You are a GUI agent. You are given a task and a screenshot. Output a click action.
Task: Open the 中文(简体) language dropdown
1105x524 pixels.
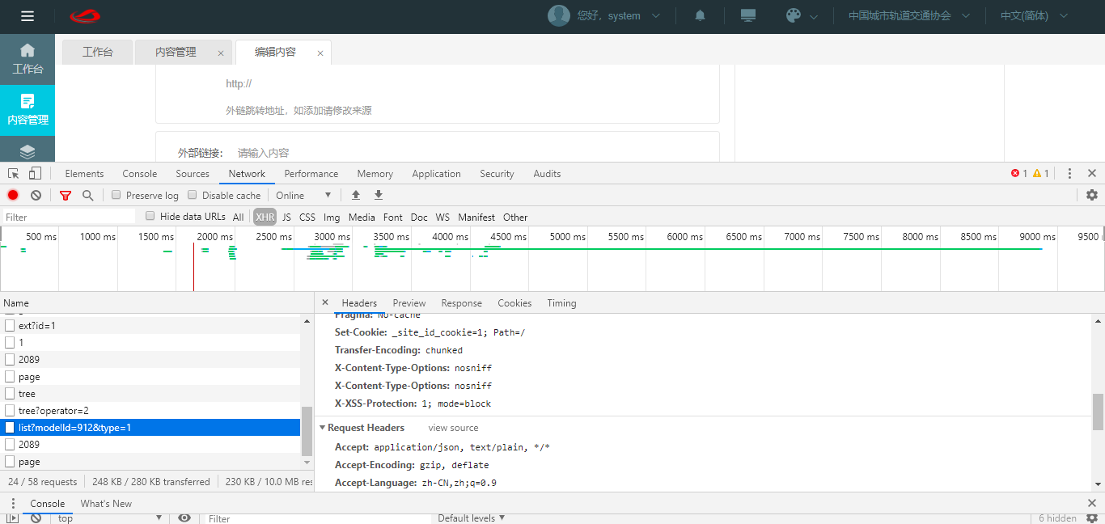(x=1034, y=16)
